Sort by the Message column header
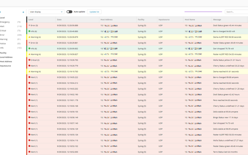Image resolution: width=248 pixels, height=155 pixels. pos(217,20)
